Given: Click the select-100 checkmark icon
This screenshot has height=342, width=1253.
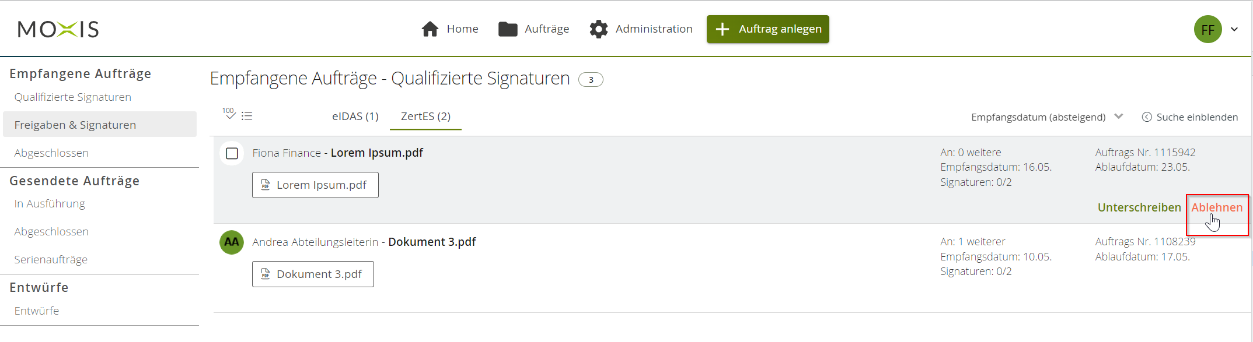Looking at the screenshot, I should [229, 113].
